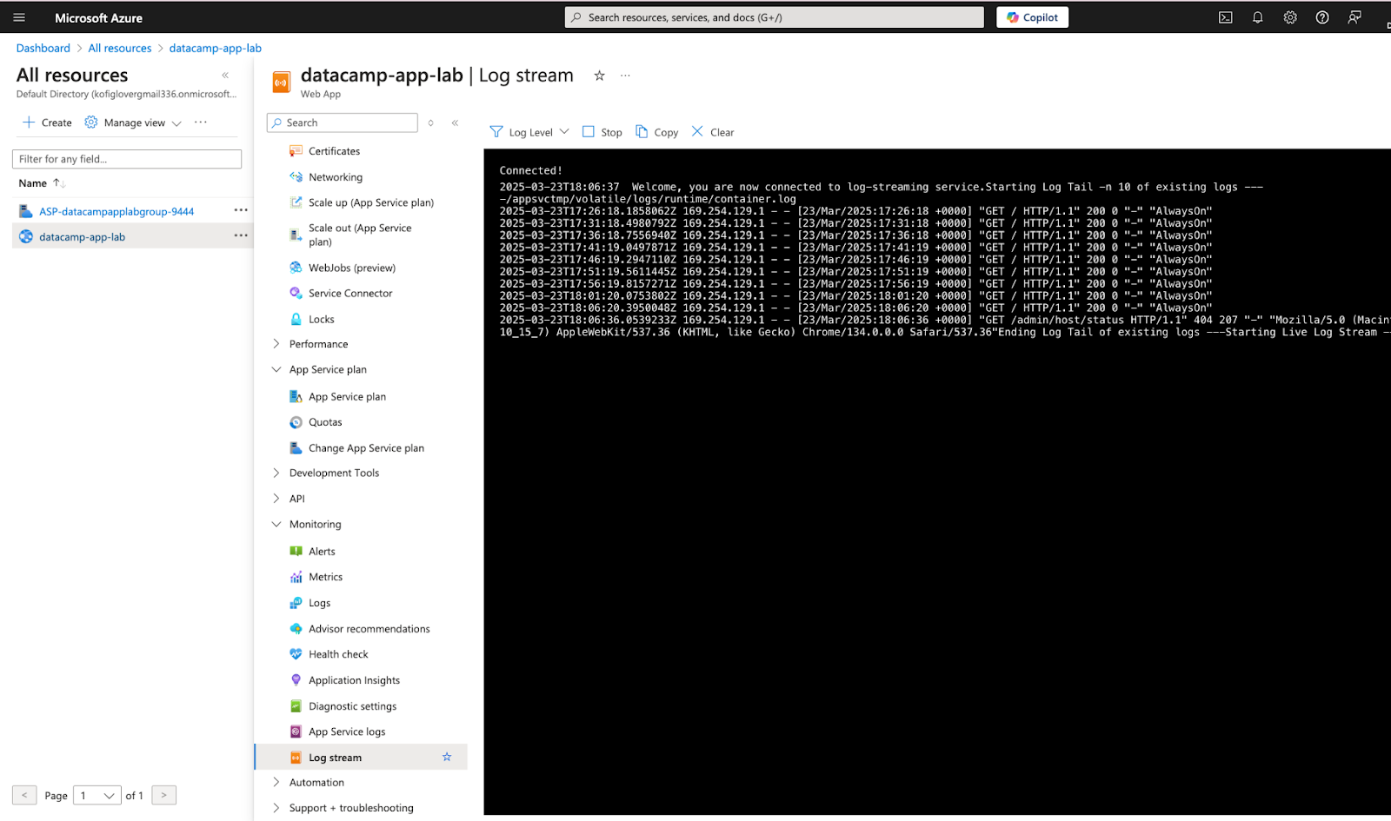1391x821 pixels.
Task: Click Create in All resources
Action: tap(47, 122)
